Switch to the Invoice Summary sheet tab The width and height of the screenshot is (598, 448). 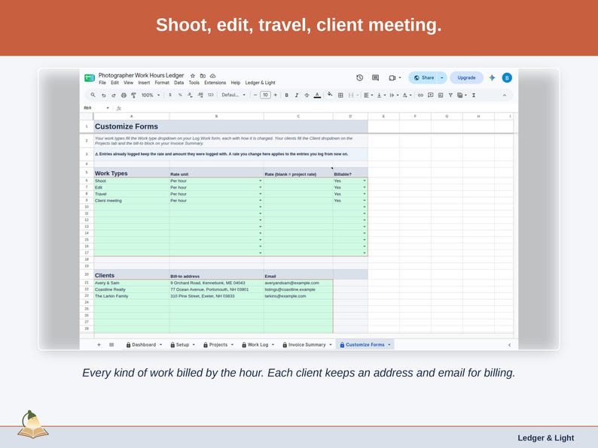coord(307,345)
